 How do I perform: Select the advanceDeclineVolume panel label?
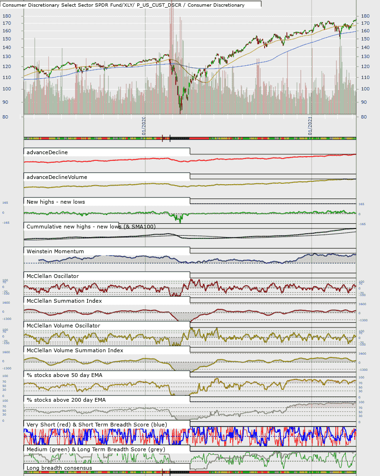pyautogui.click(x=57, y=177)
